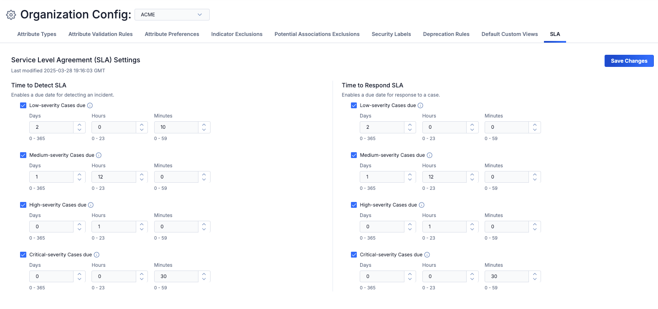Screen dimensions: 658x309
Task: Click Detect Low-severity Hours input field
Action: 114,127
